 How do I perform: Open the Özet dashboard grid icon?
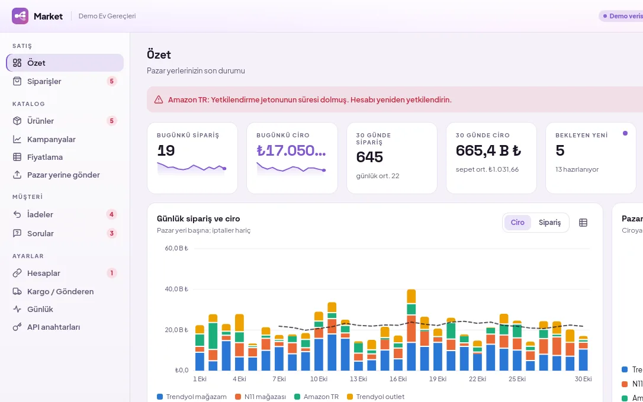(x=17, y=63)
